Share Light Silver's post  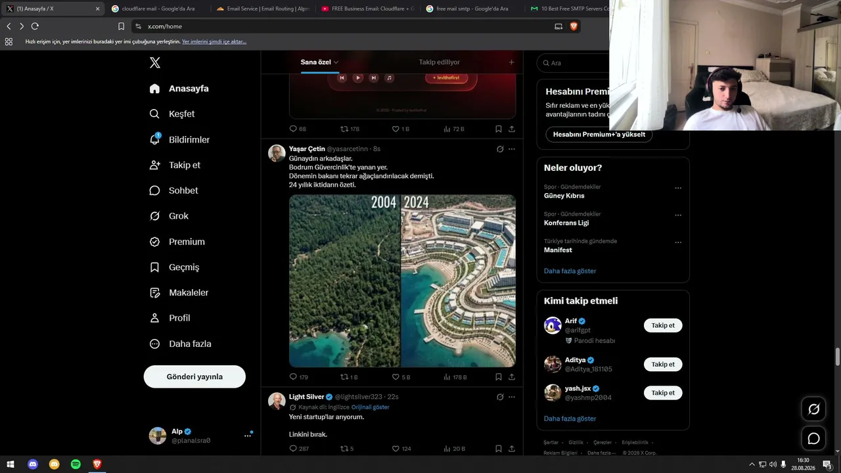coord(512,449)
